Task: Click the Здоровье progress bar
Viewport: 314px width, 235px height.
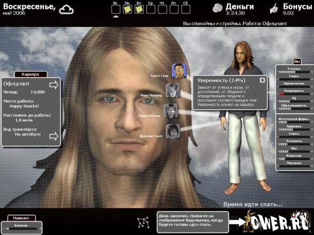Action: pos(294,130)
